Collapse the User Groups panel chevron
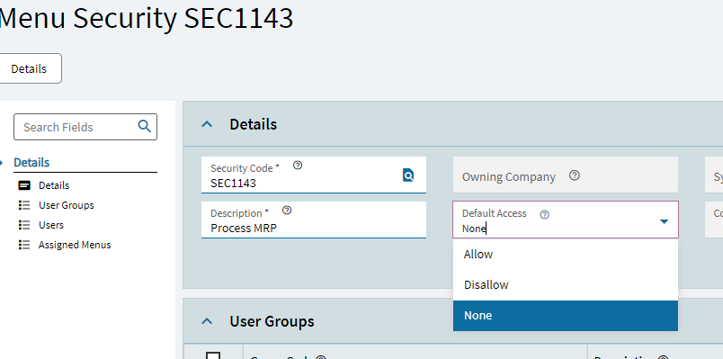This screenshot has height=359, width=723. [x=208, y=321]
